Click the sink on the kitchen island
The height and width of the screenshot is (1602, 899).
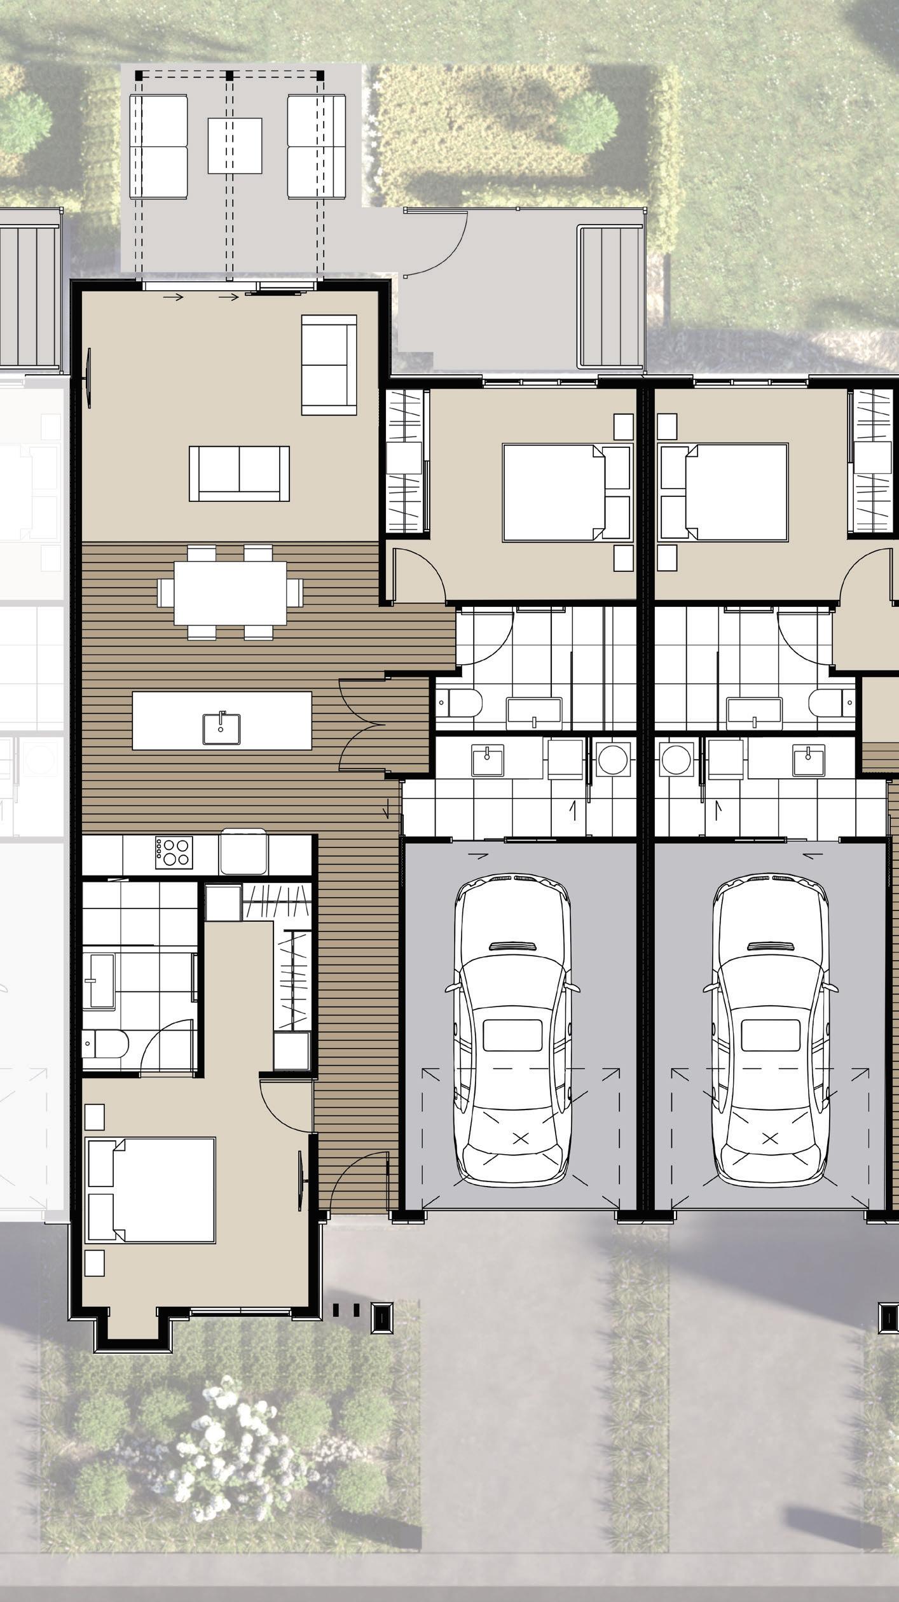click(x=221, y=728)
